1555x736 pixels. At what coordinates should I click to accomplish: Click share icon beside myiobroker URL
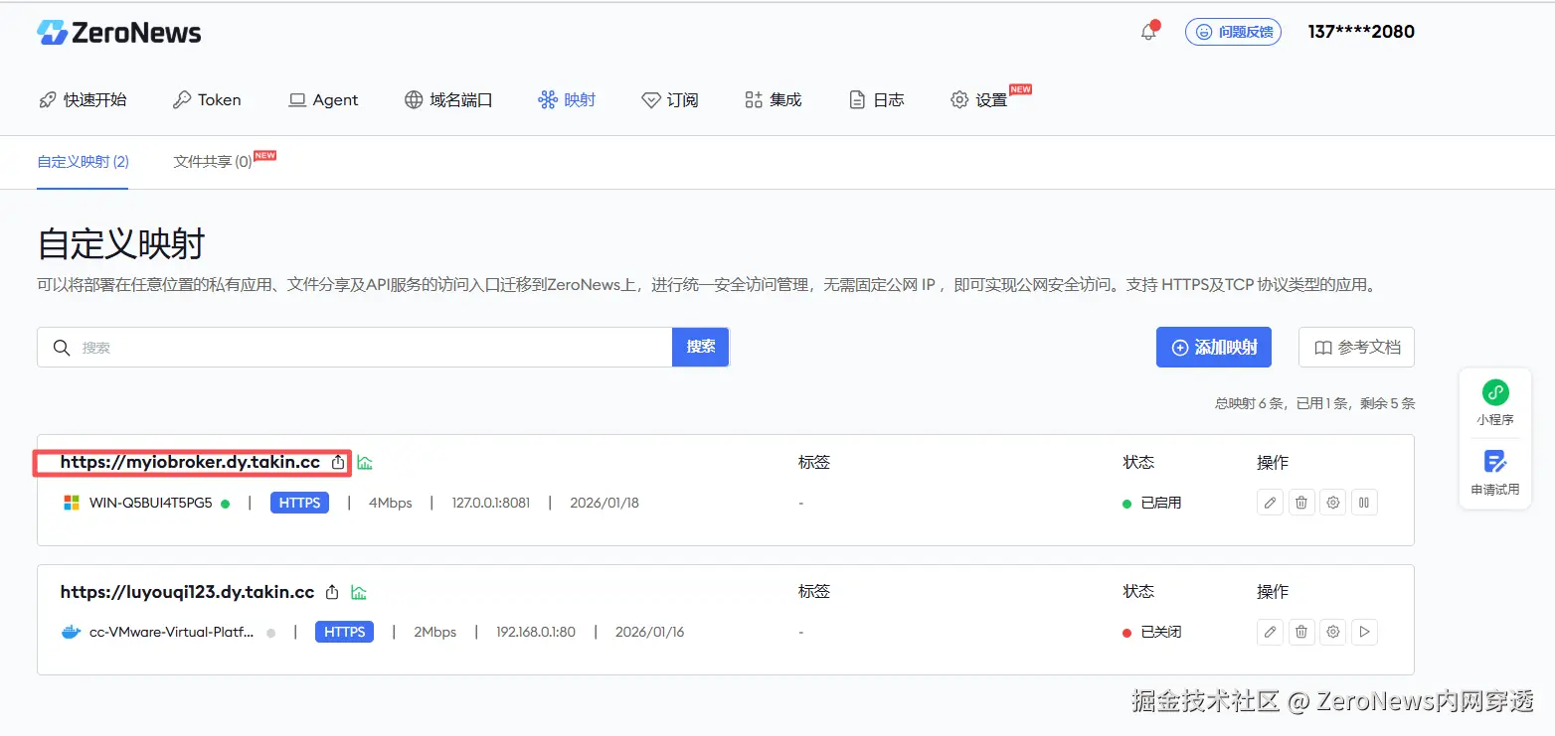tap(338, 462)
